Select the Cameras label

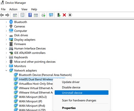20,26
